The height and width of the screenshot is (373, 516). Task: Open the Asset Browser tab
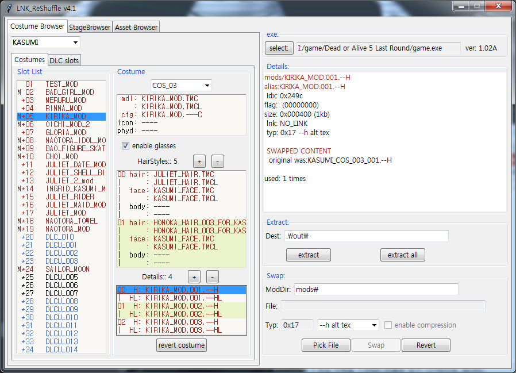(x=136, y=27)
